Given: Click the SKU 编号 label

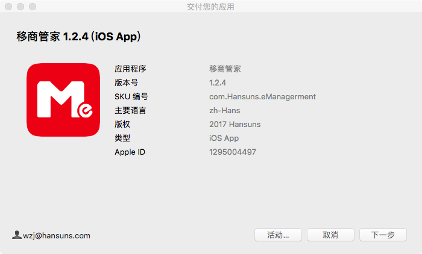Looking at the screenshot, I should click(x=131, y=96).
